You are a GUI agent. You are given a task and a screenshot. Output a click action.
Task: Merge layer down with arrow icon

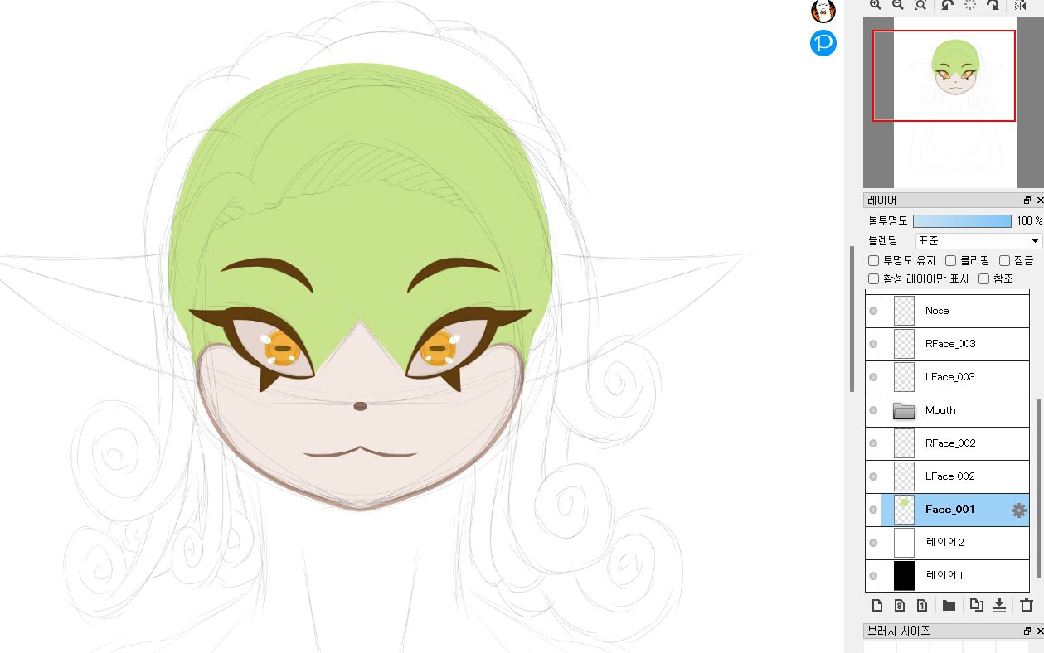999,605
